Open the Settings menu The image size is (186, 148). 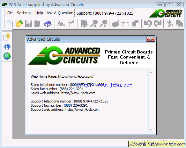[24, 13]
